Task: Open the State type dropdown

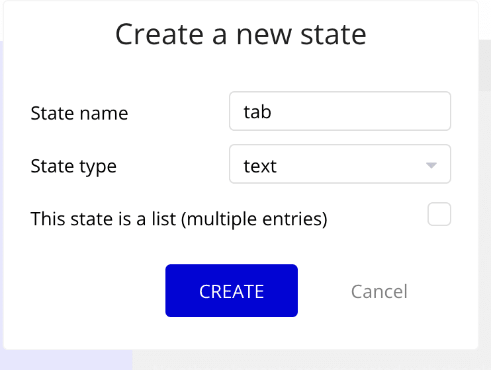Action: pos(339,164)
